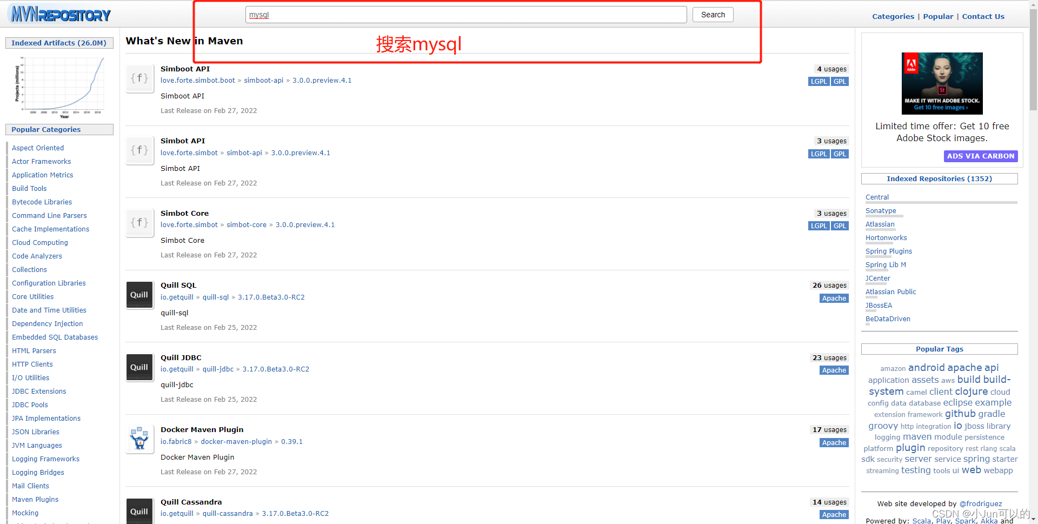Image resolution: width=1038 pixels, height=524 pixels.
Task: Click the Quill Cassandra logo icon
Action: [x=139, y=511]
